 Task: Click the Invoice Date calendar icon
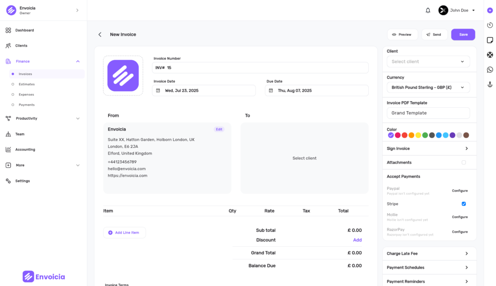(158, 91)
